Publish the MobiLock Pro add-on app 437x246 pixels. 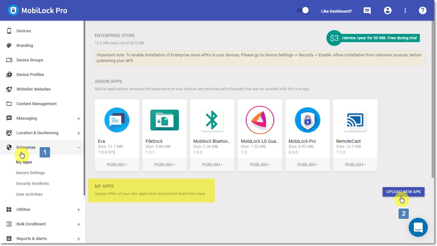[x=308, y=165]
